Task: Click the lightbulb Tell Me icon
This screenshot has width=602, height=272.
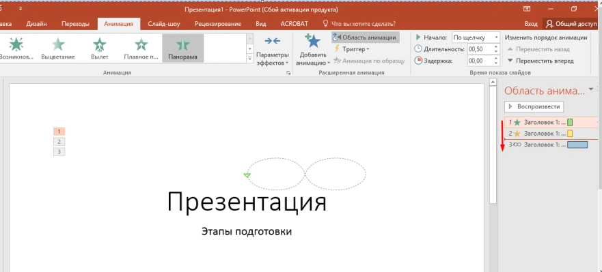Action: (325, 24)
